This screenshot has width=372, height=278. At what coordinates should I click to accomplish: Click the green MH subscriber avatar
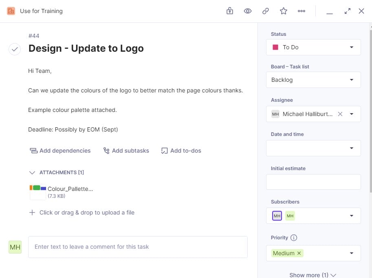point(290,216)
